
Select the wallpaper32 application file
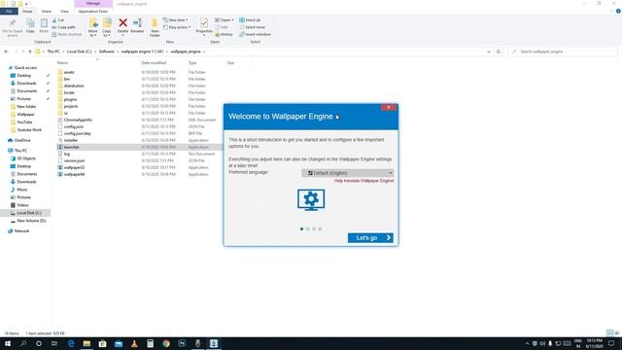click(x=74, y=167)
